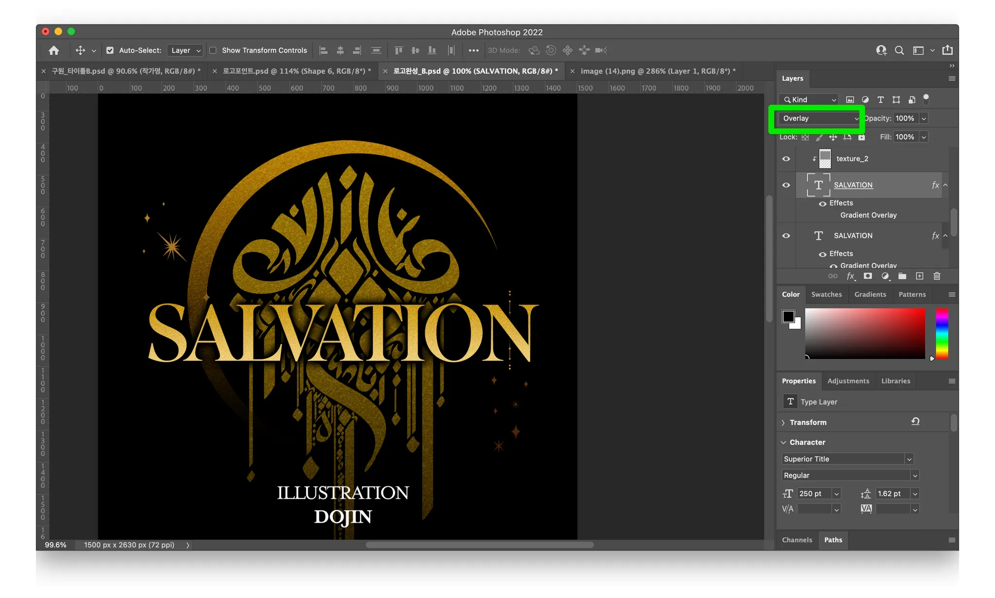
Task: Toggle the Auto-Select checkbox
Action: pyautogui.click(x=110, y=51)
